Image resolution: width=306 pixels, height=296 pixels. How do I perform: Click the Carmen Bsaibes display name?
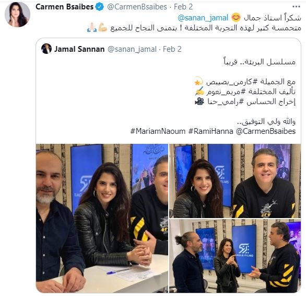pos(65,7)
